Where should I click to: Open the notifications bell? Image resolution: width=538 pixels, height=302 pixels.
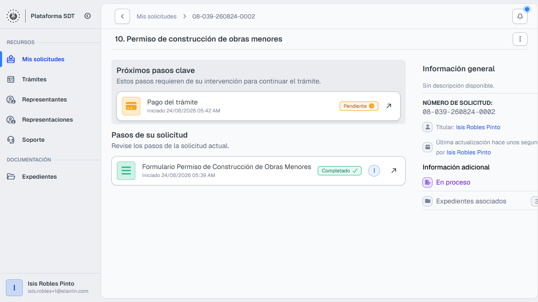[x=520, y=16]
